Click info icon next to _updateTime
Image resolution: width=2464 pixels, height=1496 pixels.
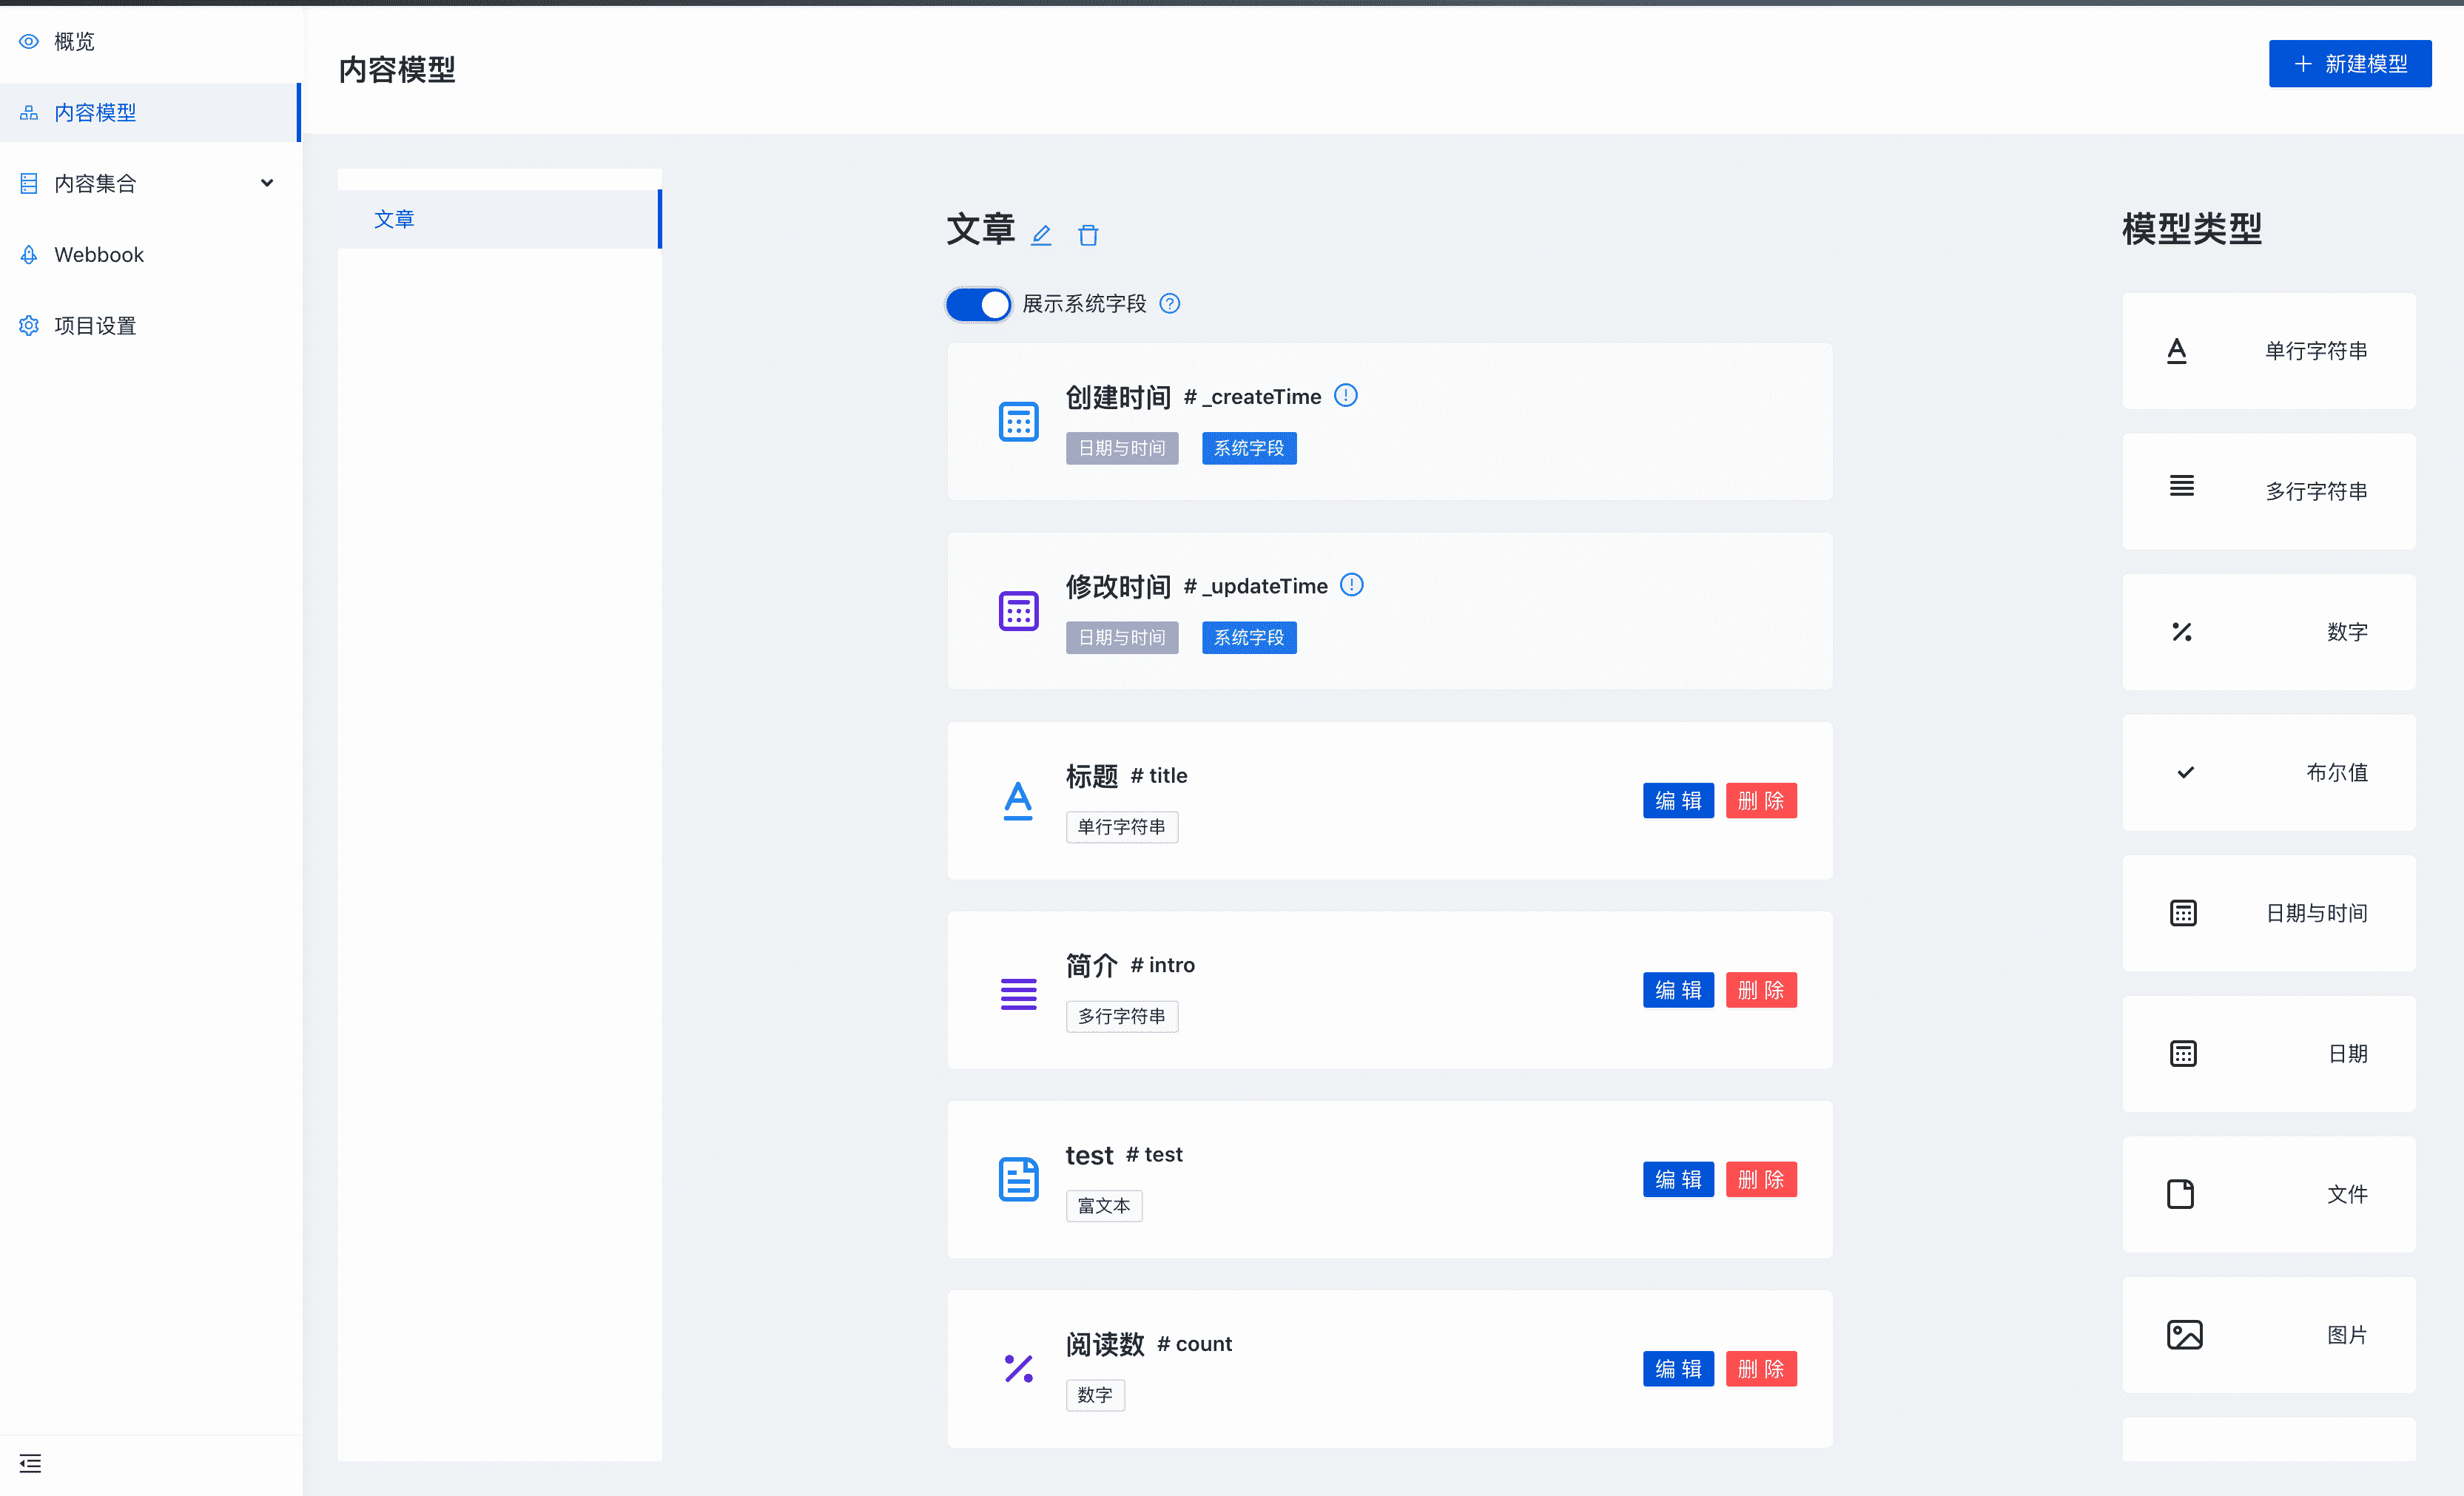point(1351,584)
